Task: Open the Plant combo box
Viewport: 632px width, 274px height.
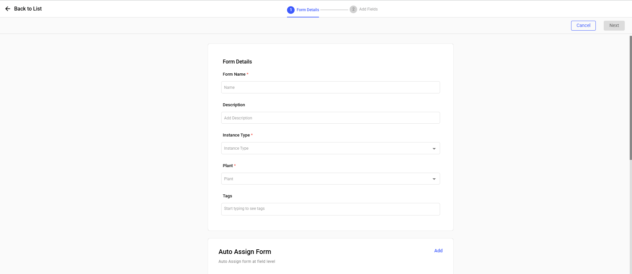Action: 326,179
